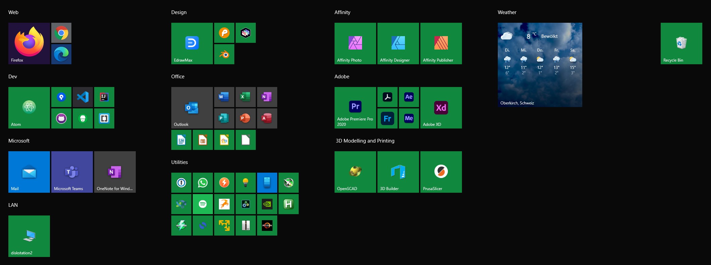
Task: Open Microsoft Access tile
Action: (x=267, y=118)
